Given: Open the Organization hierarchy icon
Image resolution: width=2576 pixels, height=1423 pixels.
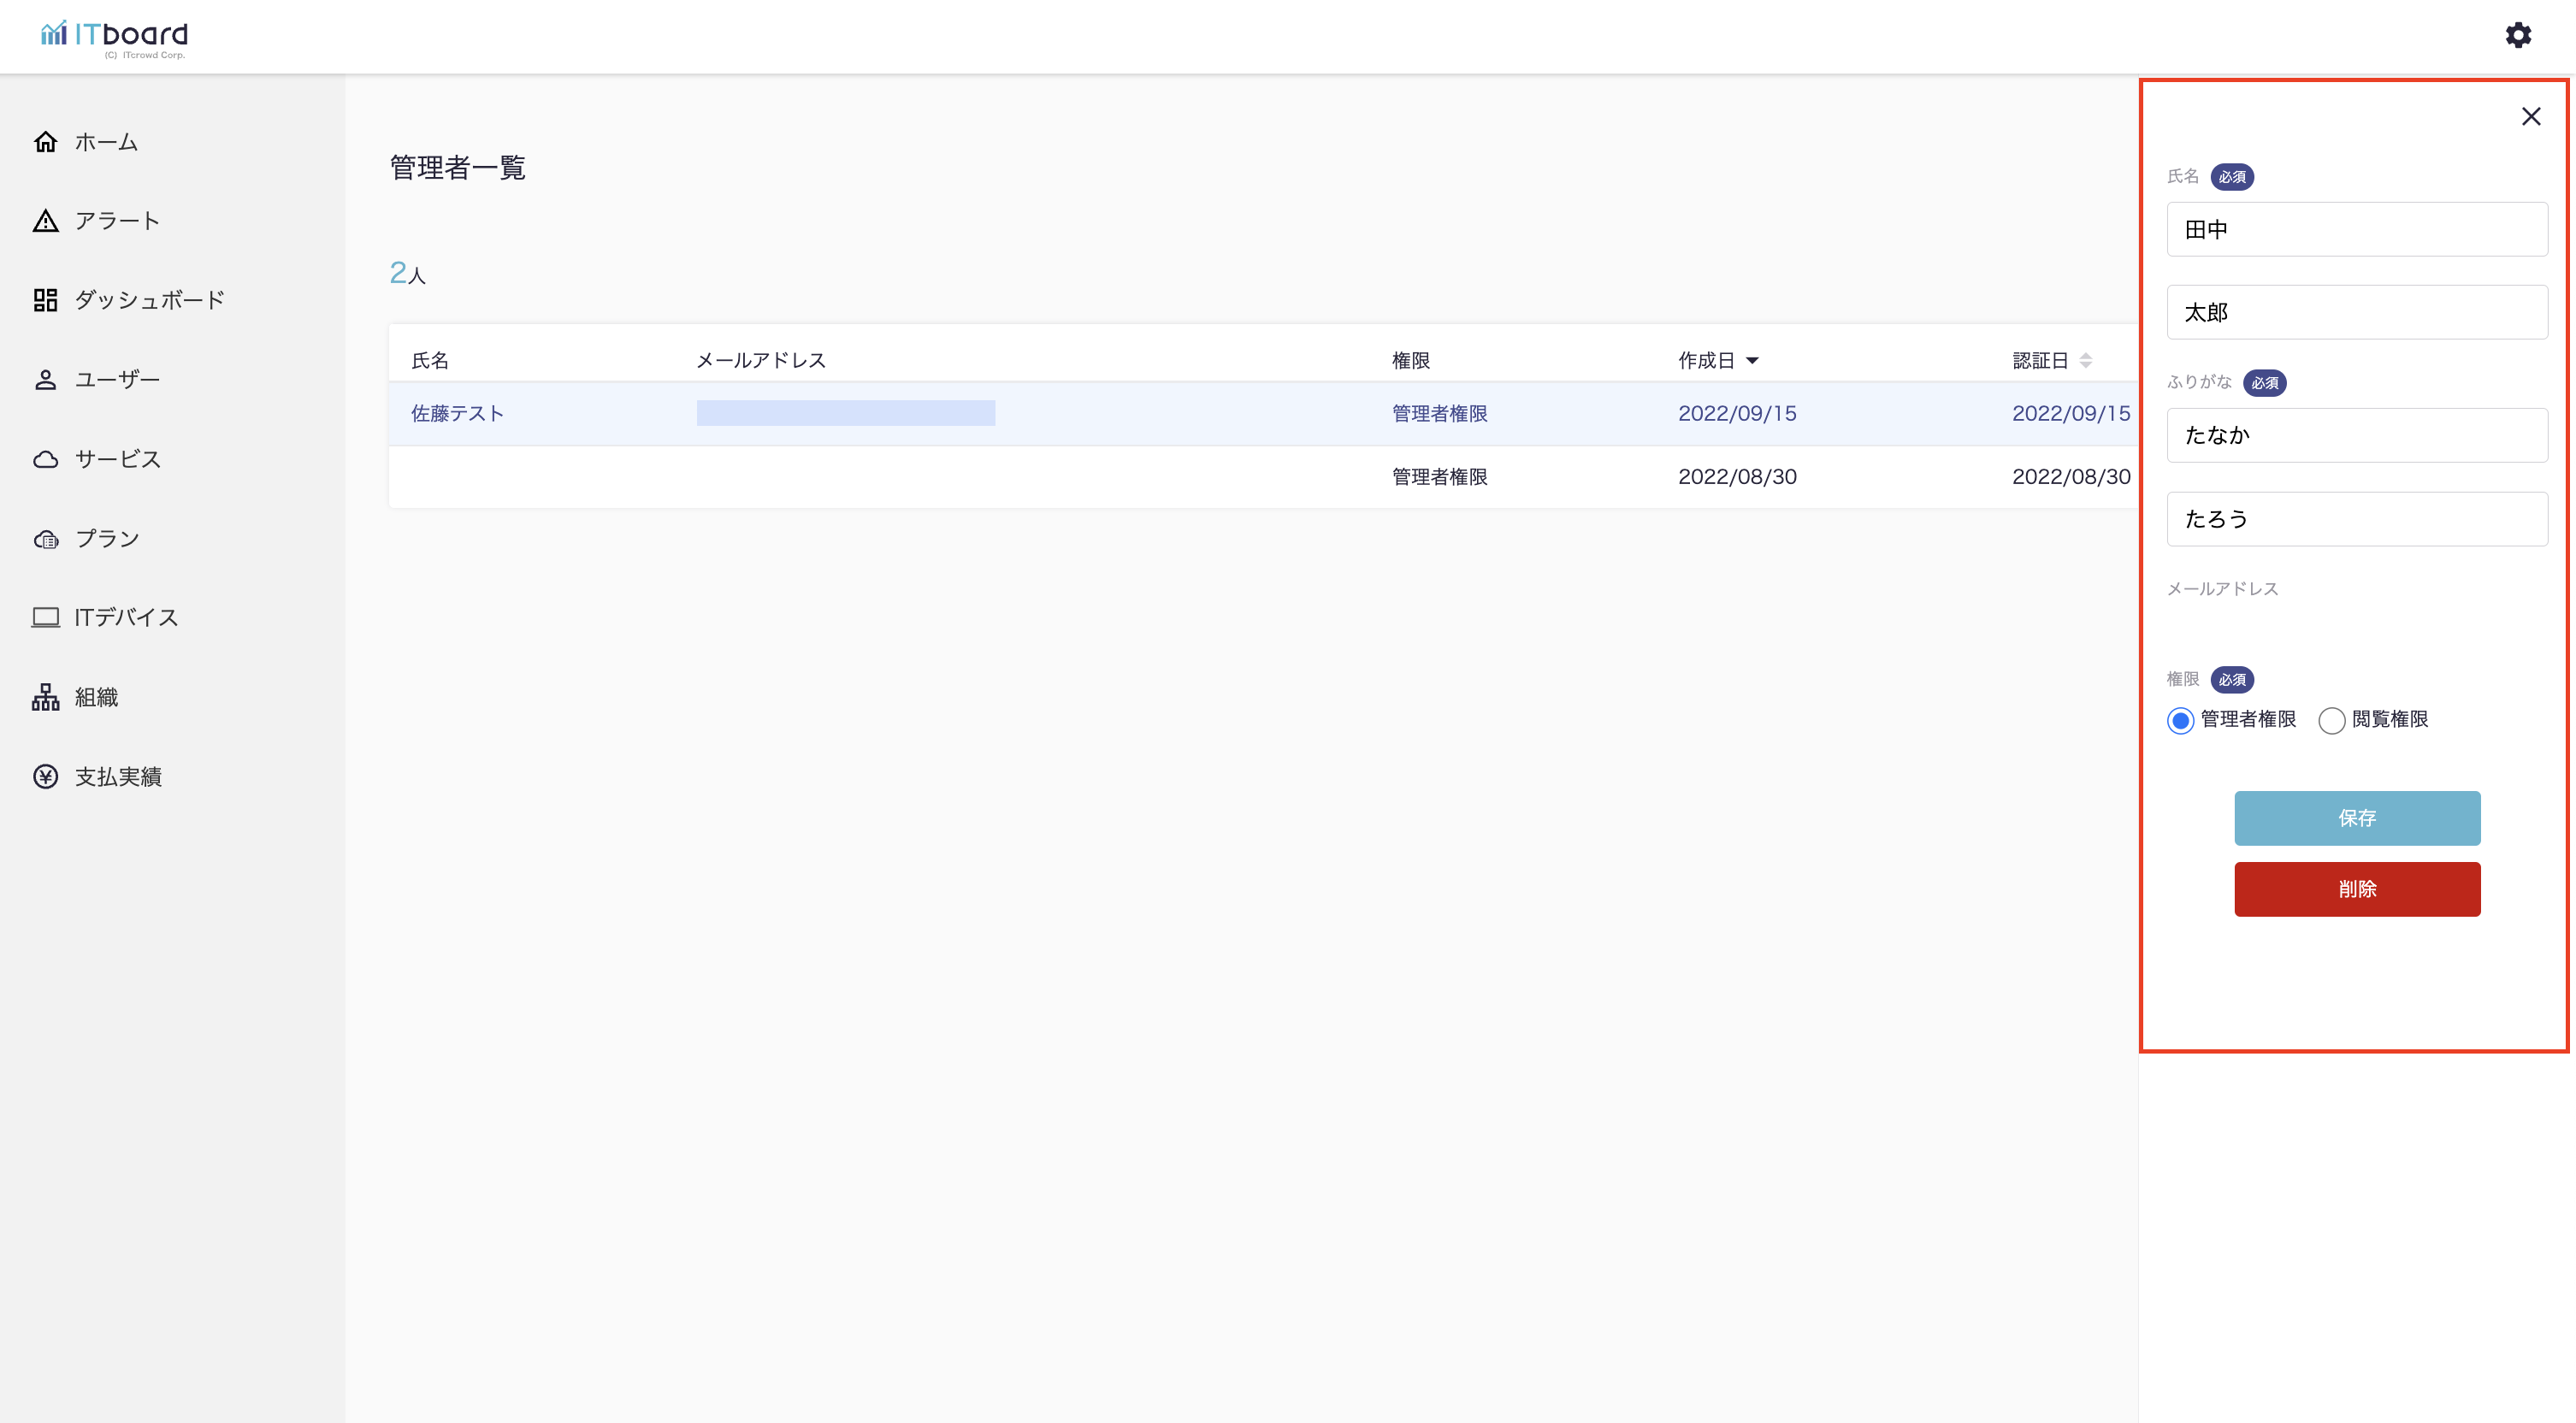Looking at the screenshot, I should point(45,697).
